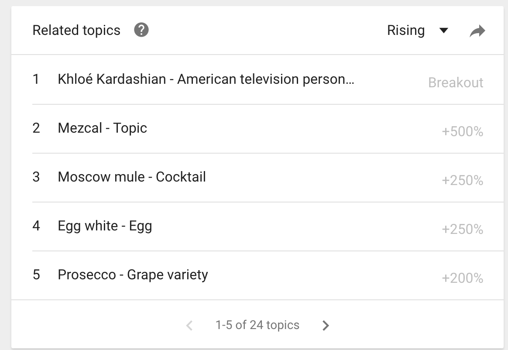Open the Khloé Kardashian topic

tap(206, 79)
